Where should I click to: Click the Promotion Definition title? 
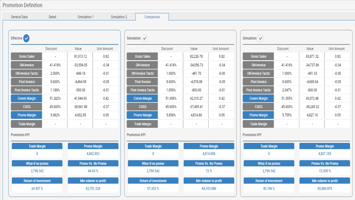[22, 5]
